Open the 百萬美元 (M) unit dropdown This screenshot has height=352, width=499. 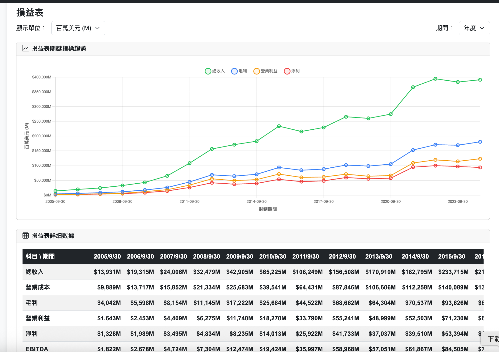pyautogui.click(x=78, y=28)
